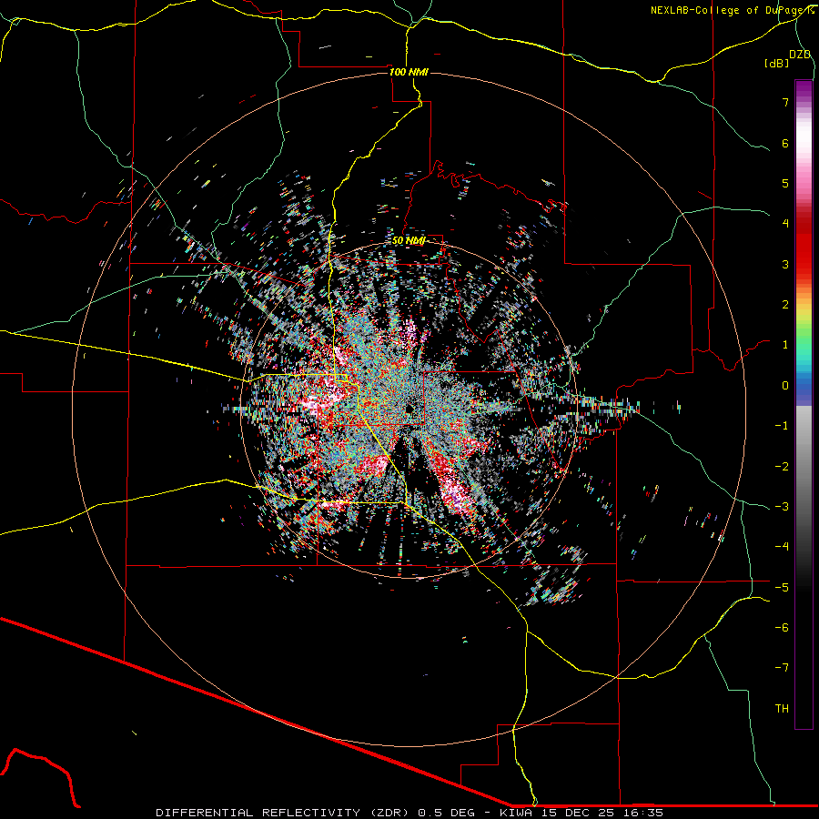Click the 1 value on color scale
This screenshot has height=819, width=819.
click(785, 345)
